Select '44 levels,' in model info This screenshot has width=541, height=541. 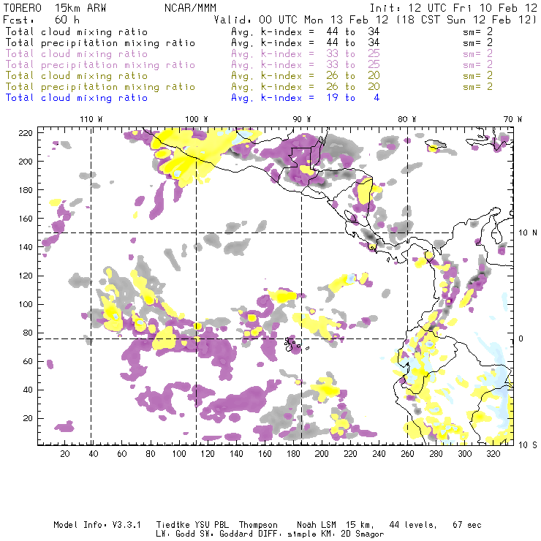pos(413,525)
